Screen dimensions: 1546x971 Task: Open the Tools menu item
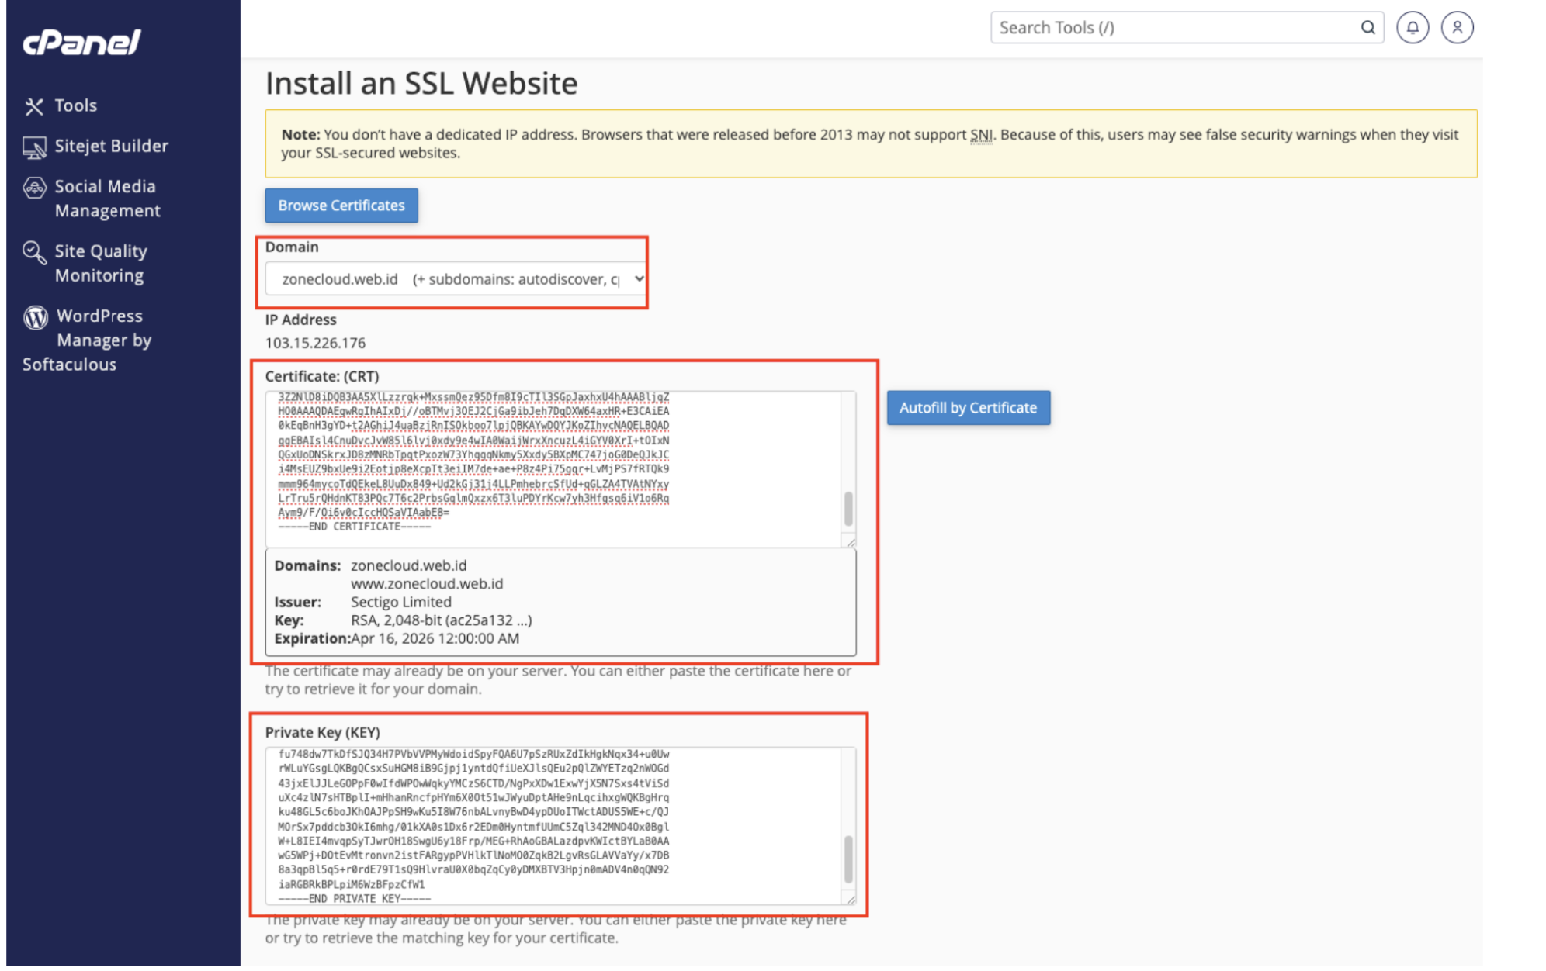click(x=75, y=105)
